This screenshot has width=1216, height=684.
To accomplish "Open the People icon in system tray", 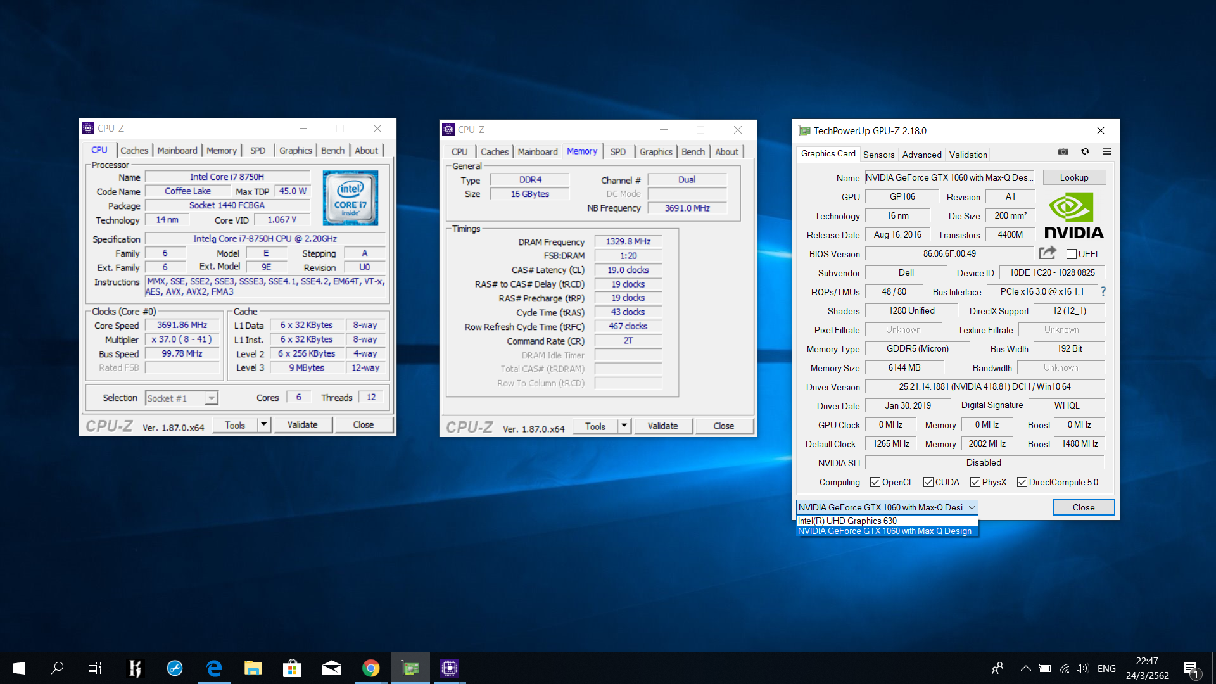I will pos(997,668).
